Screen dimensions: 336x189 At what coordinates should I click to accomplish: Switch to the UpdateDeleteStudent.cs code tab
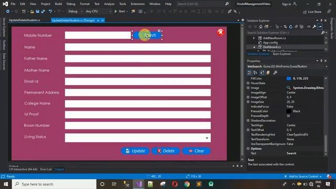[25, 20]
